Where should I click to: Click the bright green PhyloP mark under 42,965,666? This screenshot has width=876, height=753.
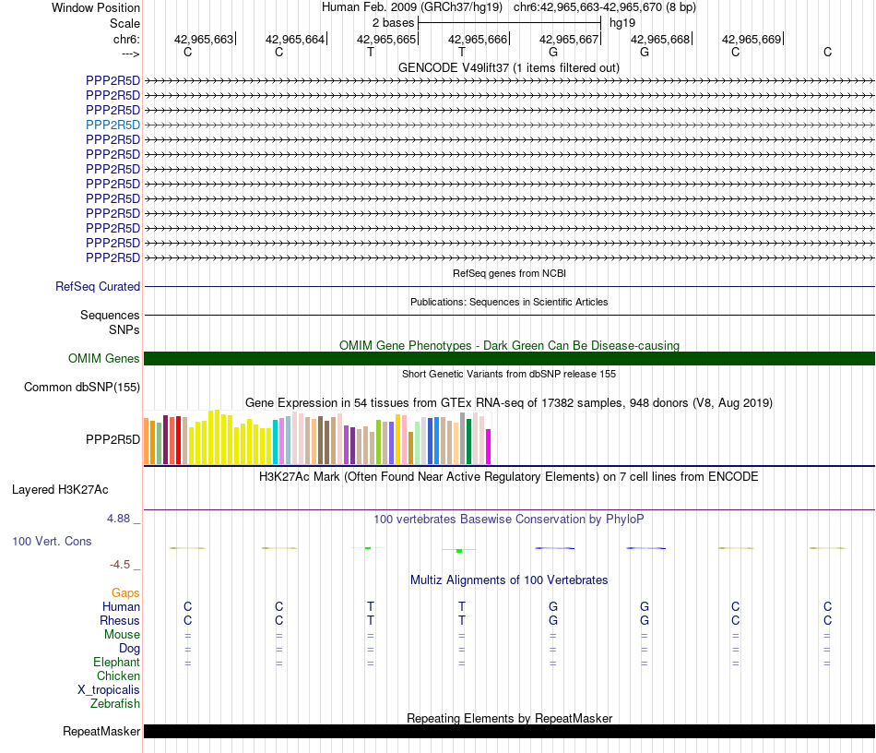point(459,551)
